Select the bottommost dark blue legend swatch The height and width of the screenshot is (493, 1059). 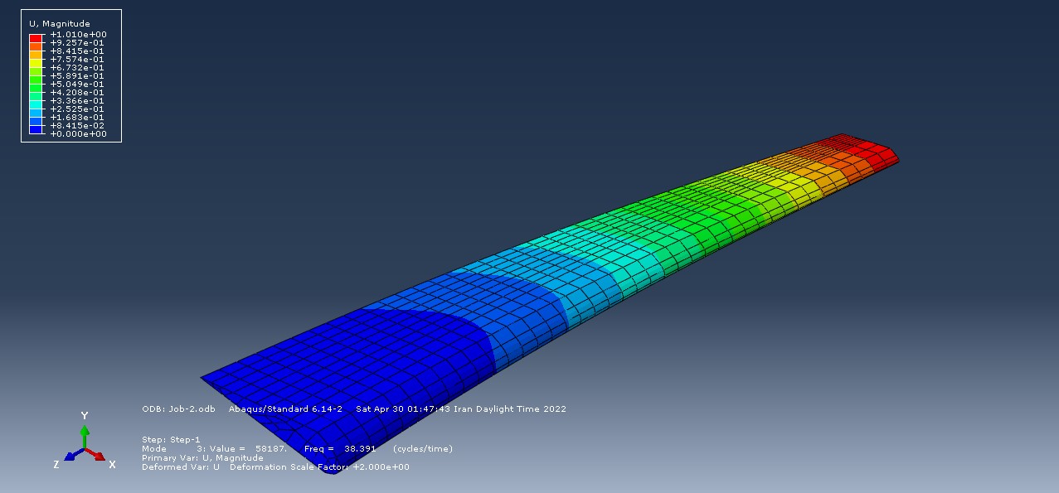coord(36,130)
